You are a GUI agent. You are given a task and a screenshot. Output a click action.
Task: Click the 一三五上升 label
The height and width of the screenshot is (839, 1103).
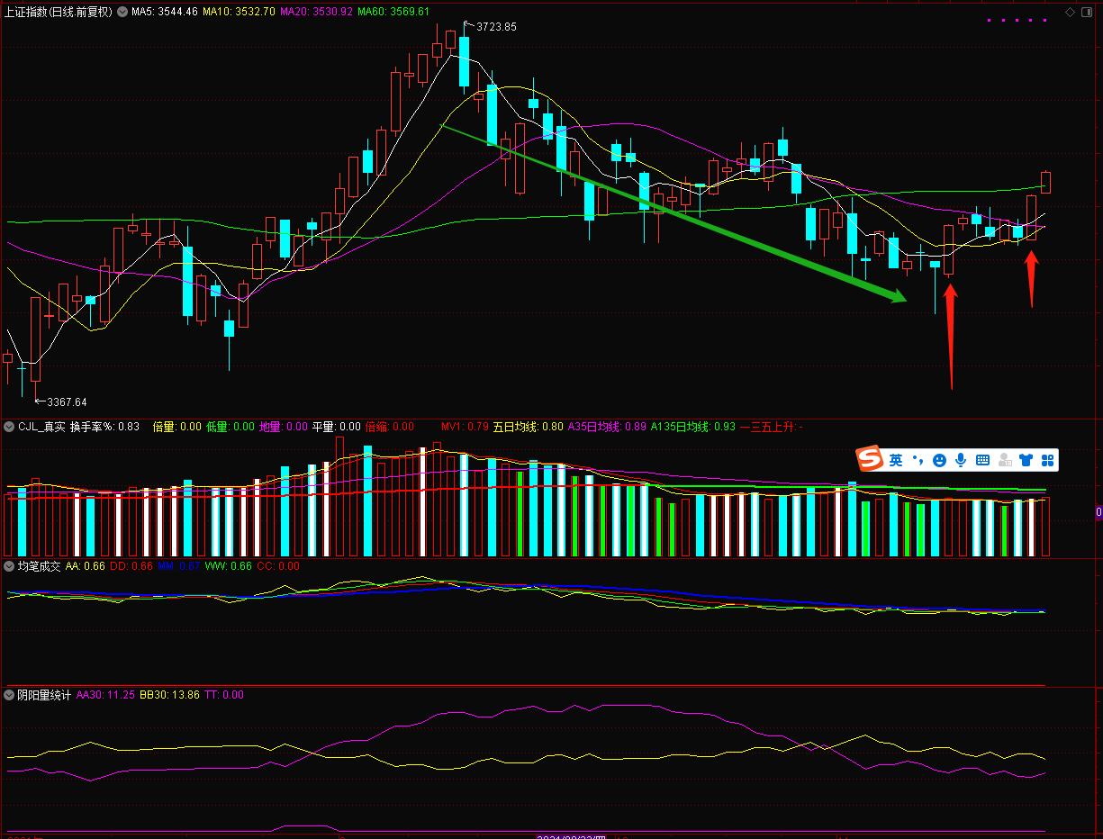770,426
